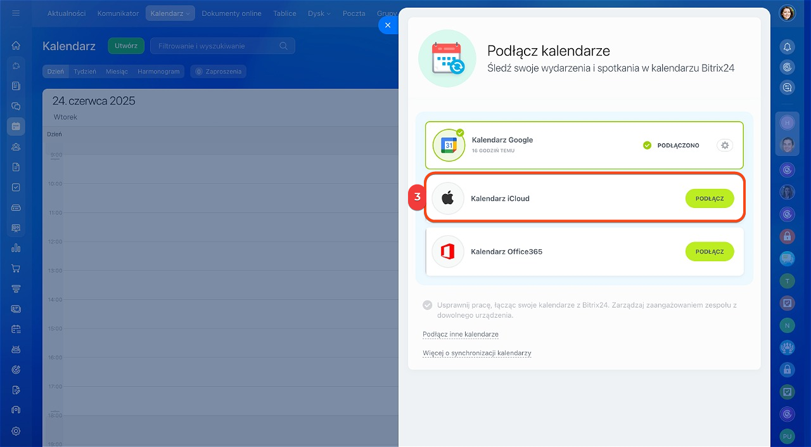The image size is (811, 447).
Task: Open the user profile avatar at top right
Action: [787, 13]
